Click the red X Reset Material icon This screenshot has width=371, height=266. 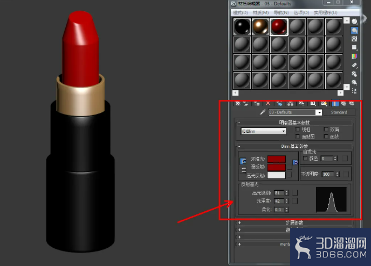[268, 104]
